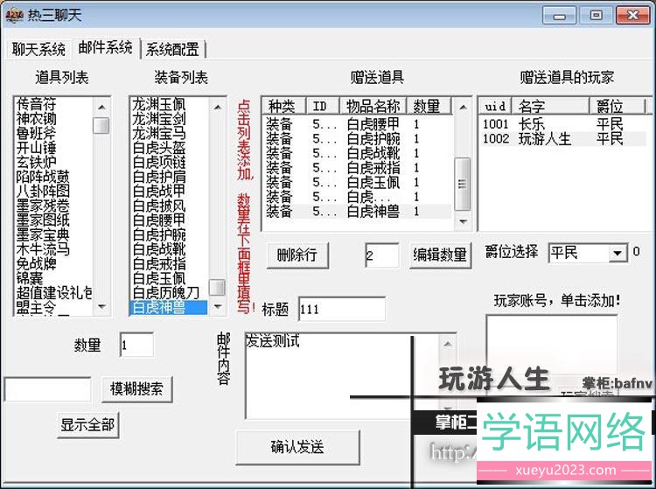Click the 标题 input field containing 111

(341, 309)
